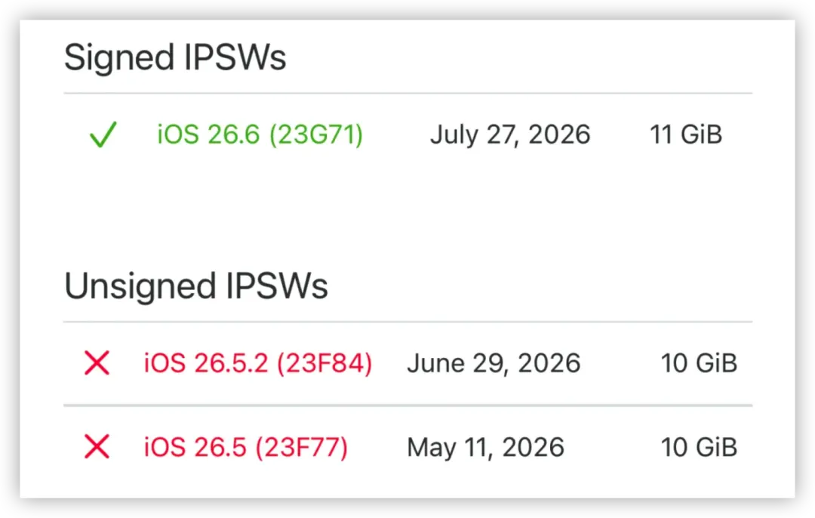Open the iOS 26.5 (23F77) firmware link

(x=246, y=447)
